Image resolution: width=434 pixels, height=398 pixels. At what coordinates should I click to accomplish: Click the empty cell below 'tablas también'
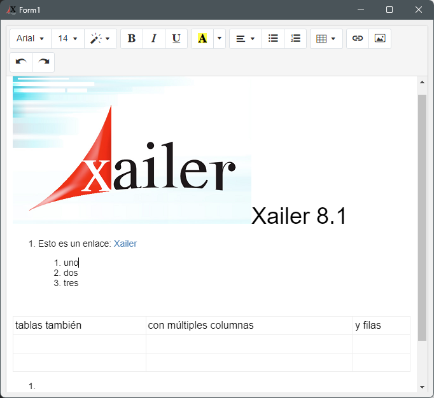(x=80, y=344)
